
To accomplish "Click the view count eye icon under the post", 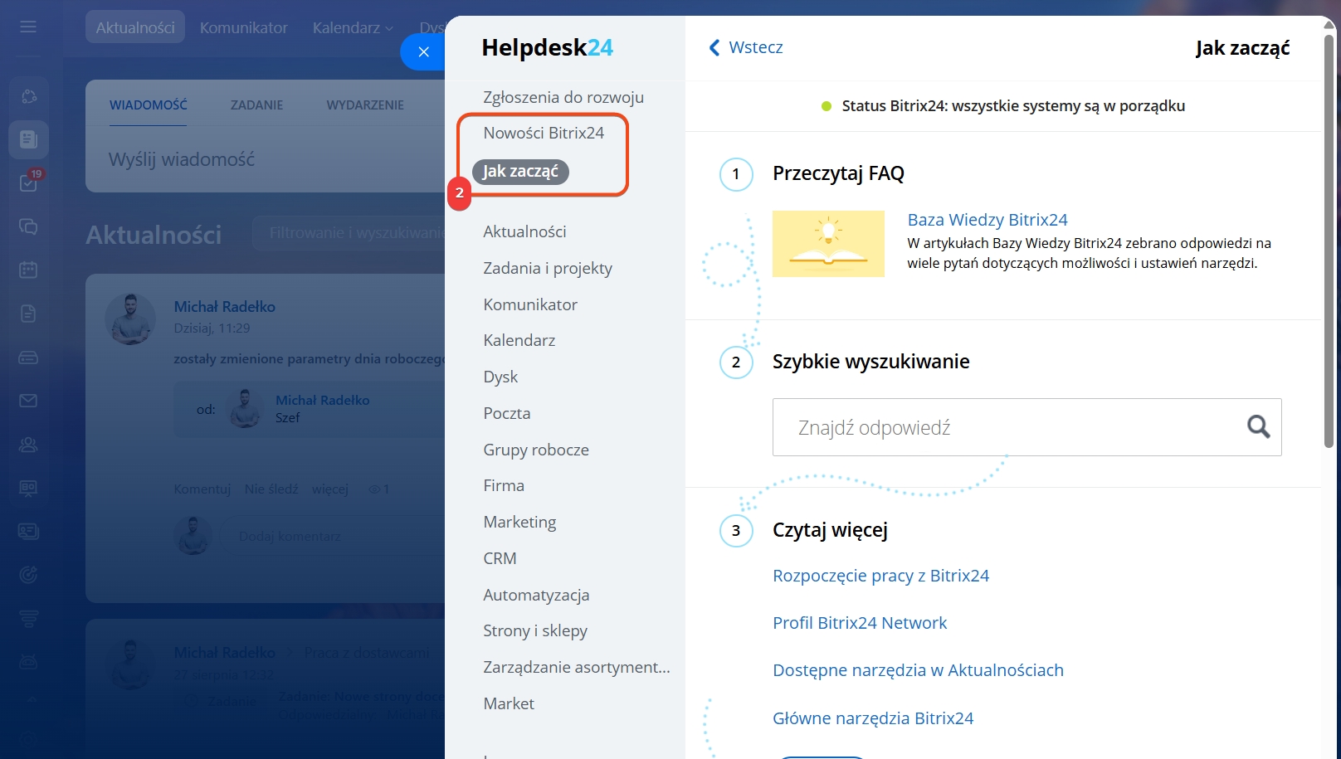I will 373,489.
